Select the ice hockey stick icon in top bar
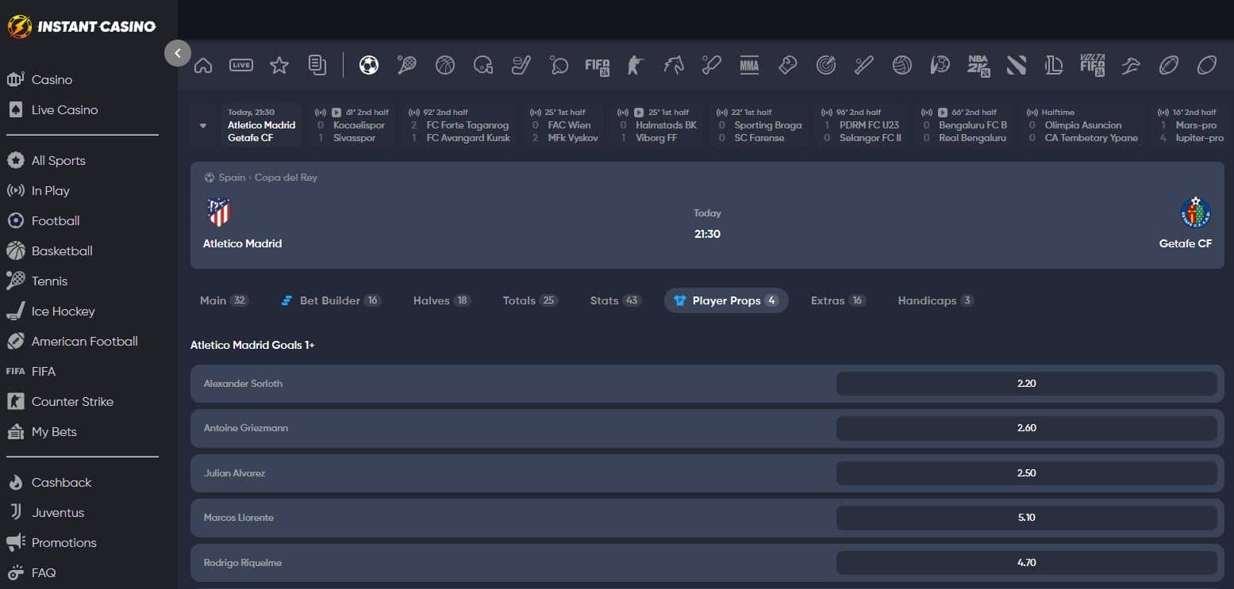Screen dimensions: 1234x589 [521, 65]
